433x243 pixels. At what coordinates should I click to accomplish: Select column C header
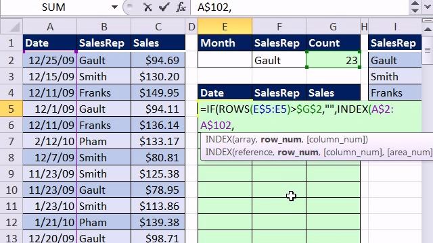(158, 27)
